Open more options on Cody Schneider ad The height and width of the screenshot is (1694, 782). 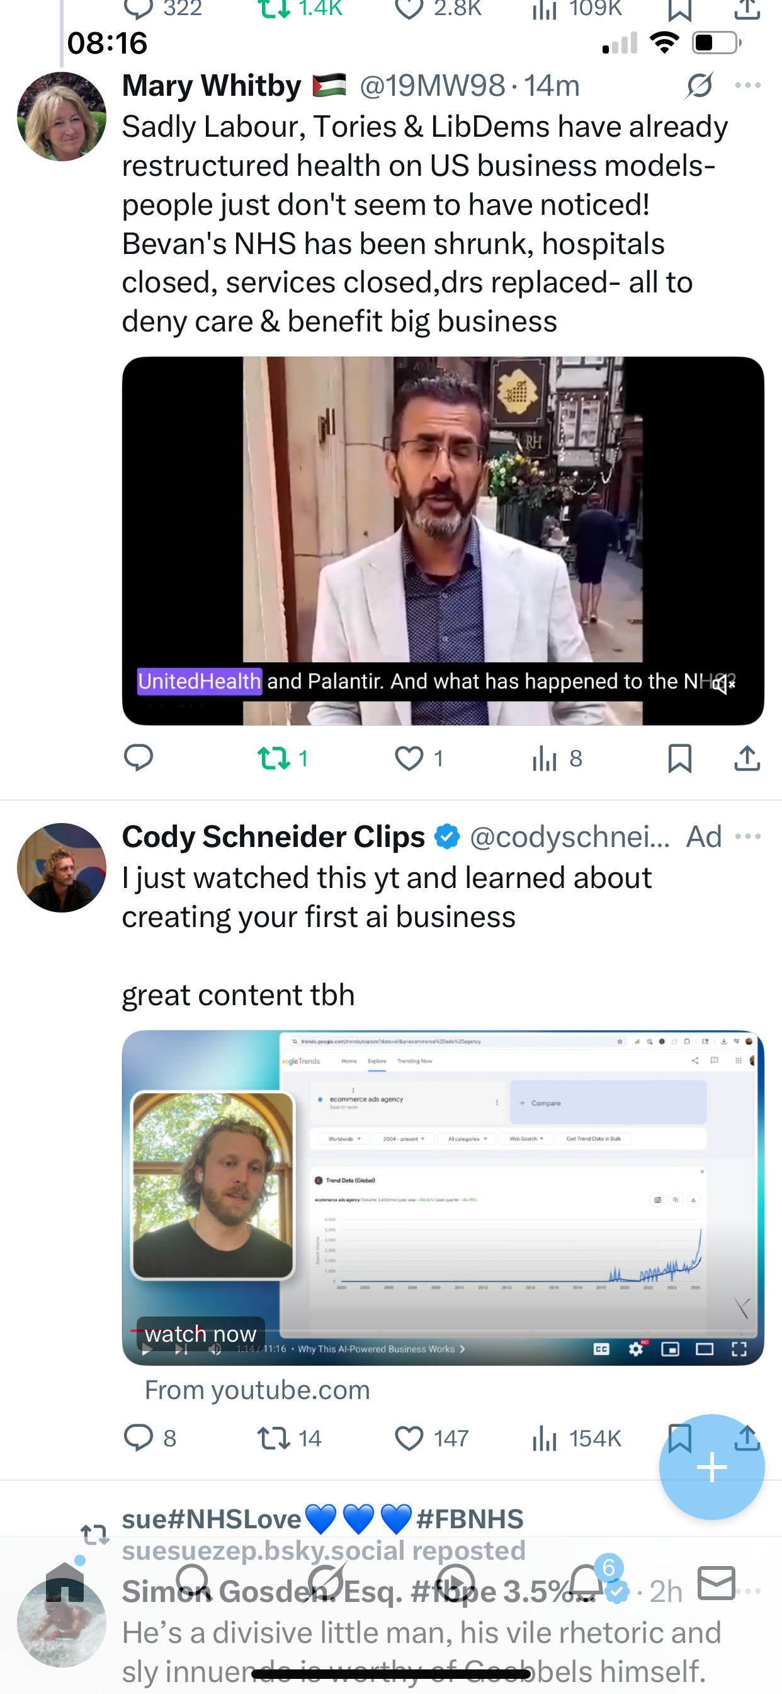point(748,836)
